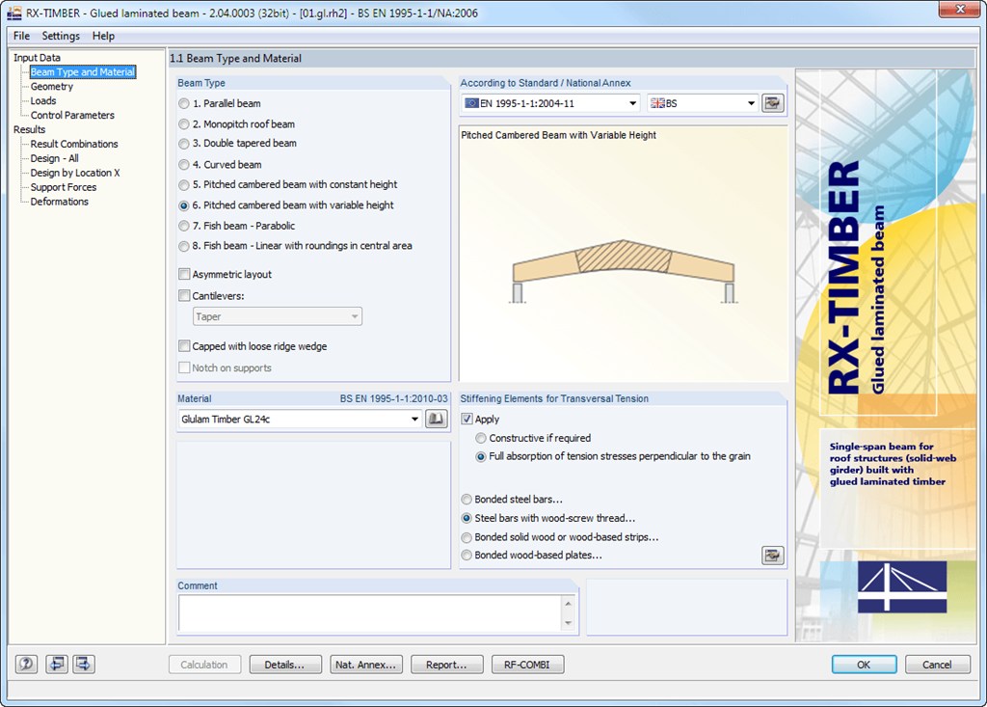
Task: Select the Constructive if required option
Action: tap(481, 438)
